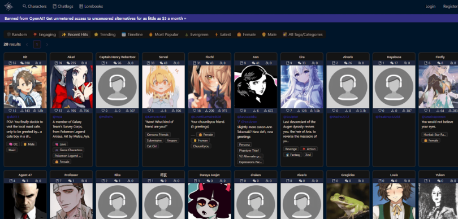
Task: Select the Kemono Friends tag on Serval
Action: pos(158,134)
